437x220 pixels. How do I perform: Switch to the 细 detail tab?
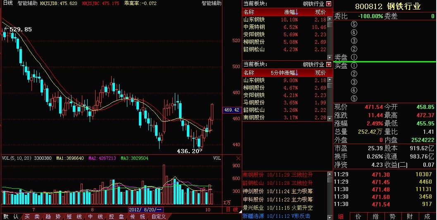pyautogui.click(x=341, y=217)
